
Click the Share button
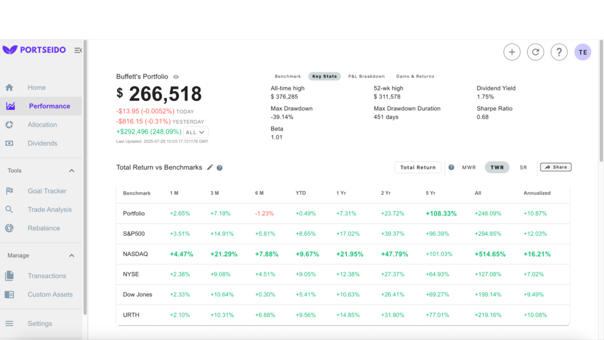(x=555, y=167)
